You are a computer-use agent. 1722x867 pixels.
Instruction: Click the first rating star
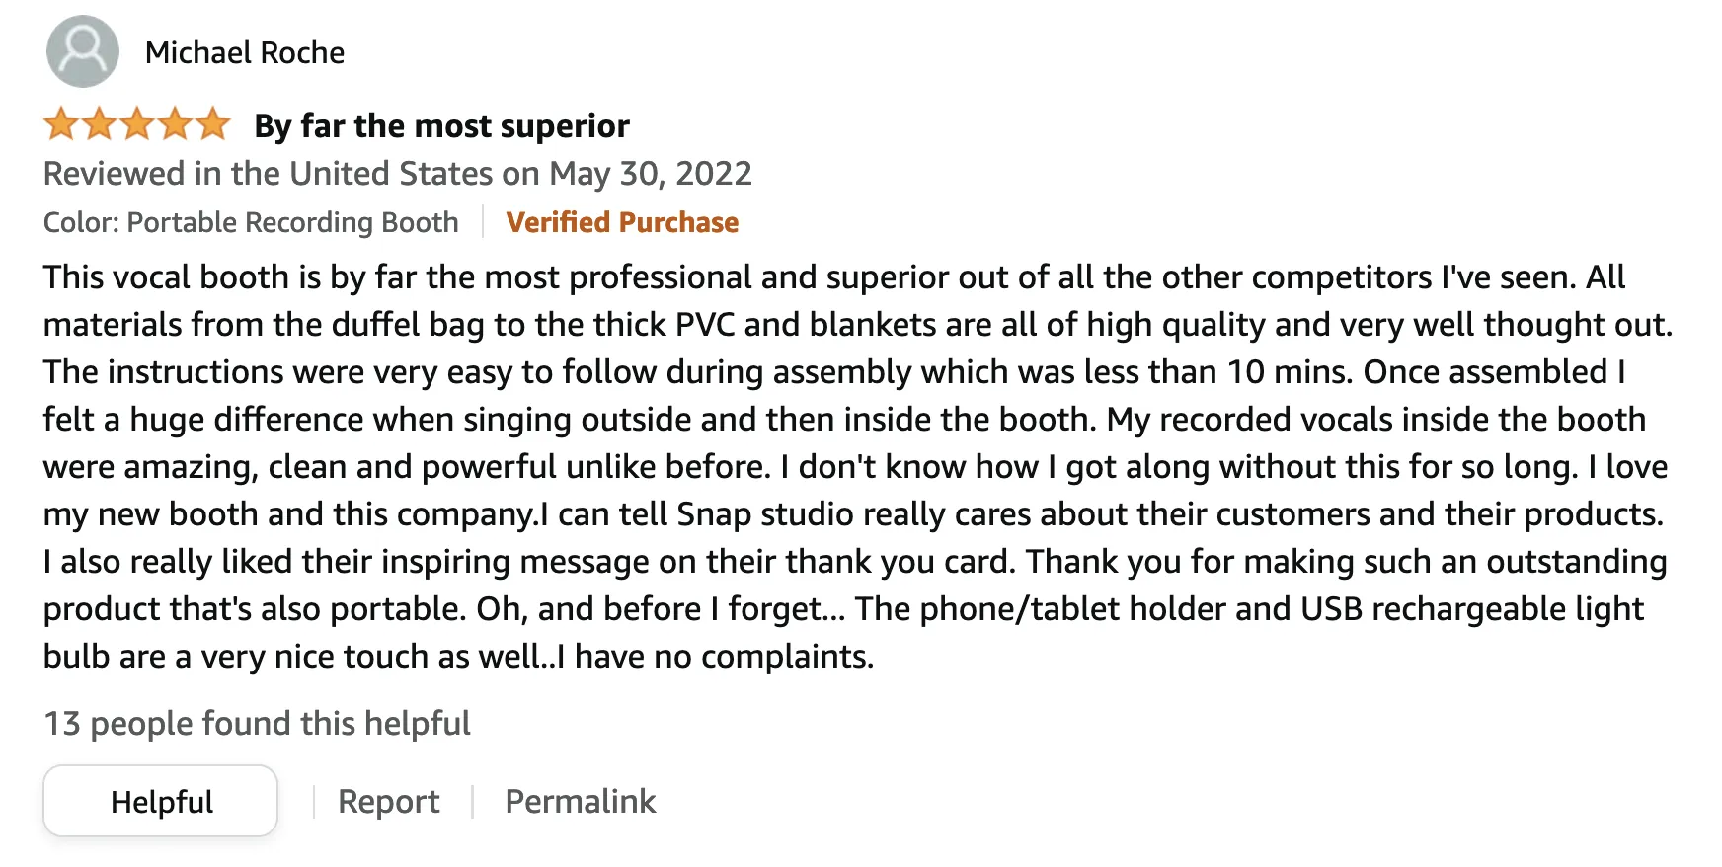(x=61, y=125)
